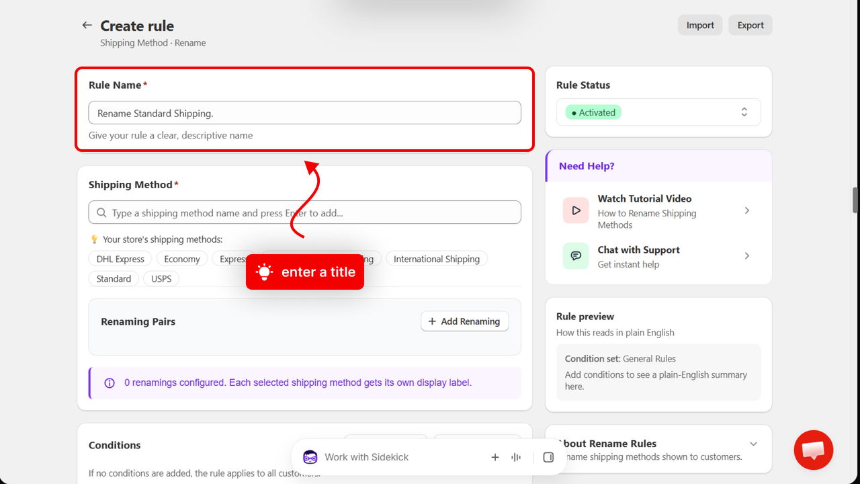Toggle the Sidekick side panel icon
The height and width of the screenshot is (484, 860).
(x=548, y=457)
